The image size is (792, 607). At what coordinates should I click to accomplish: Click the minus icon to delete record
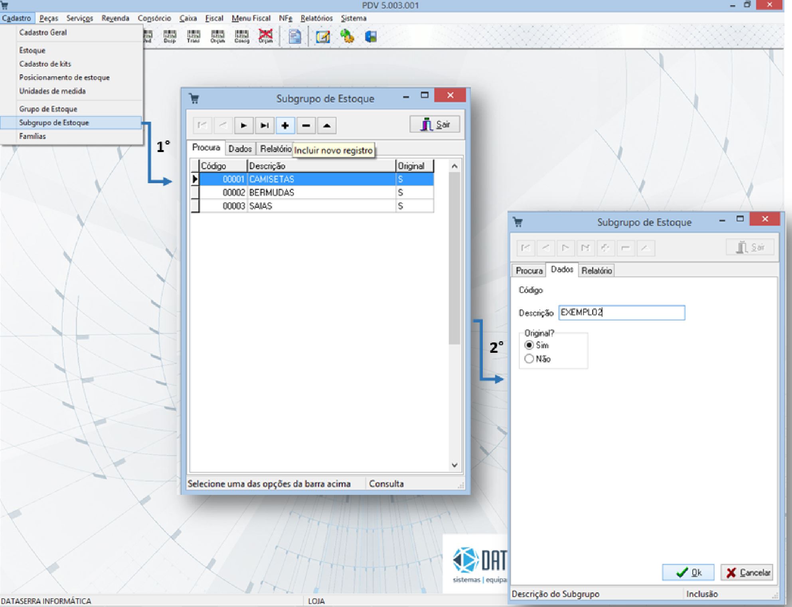pos(306,126)
